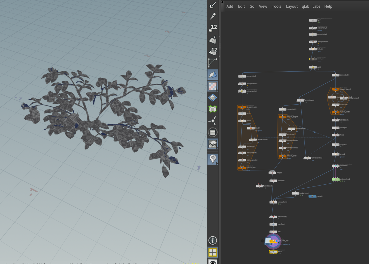369x264 pixels.
Task: Select the leaf01 USD export node
Action: coord(273,252)
